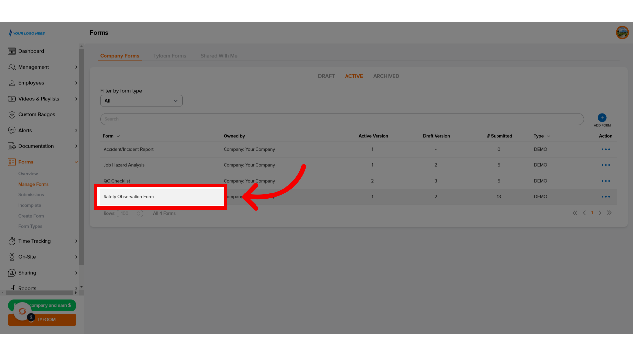
Task: Select the Time Tracking icon
Action: coord(12,241)
